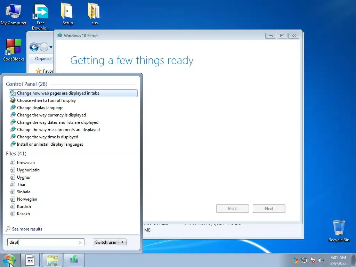
Task: Select Change the way time is displayed
Action: point(73,137)
